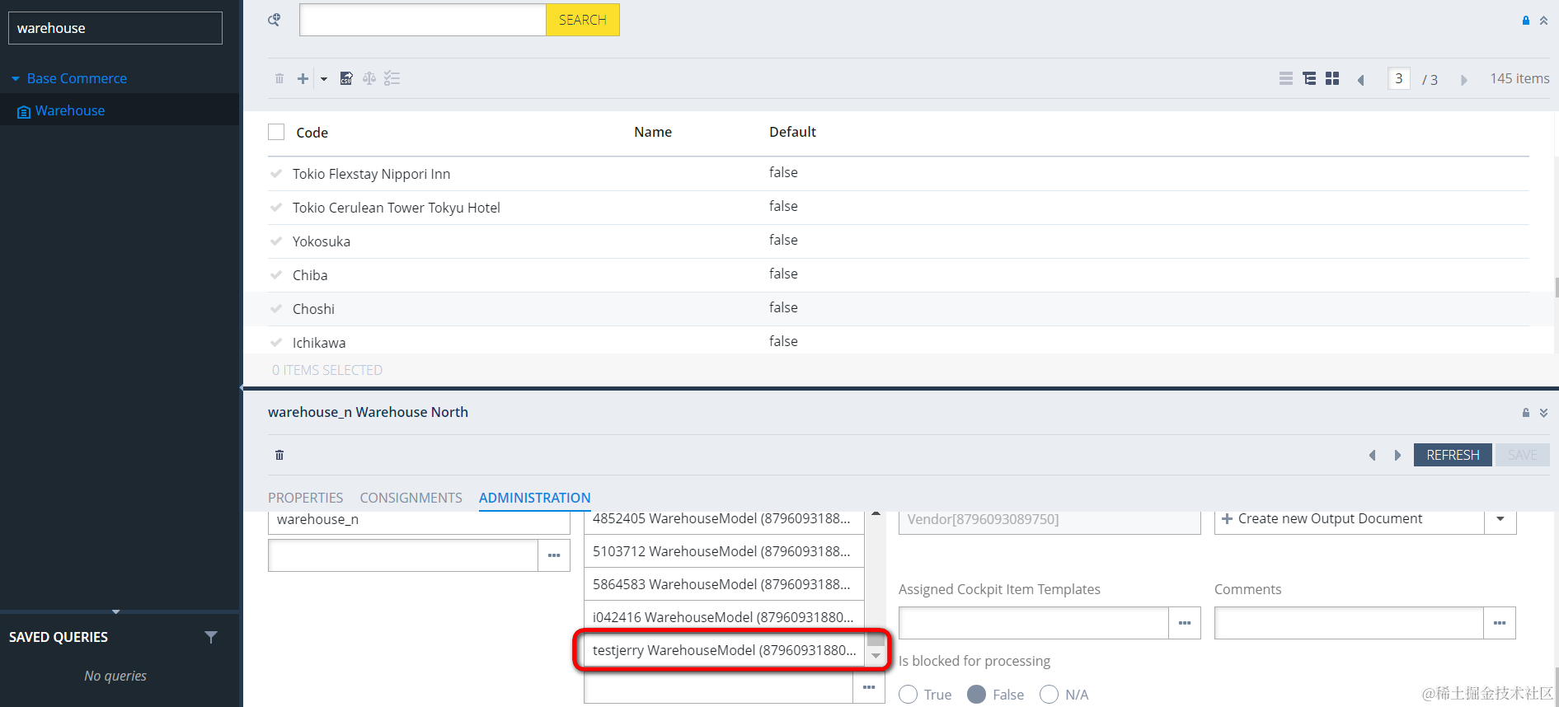Click the Saved Queries filter funnel icon
The height and width of the screenshot is (707, 1559).
211,637
